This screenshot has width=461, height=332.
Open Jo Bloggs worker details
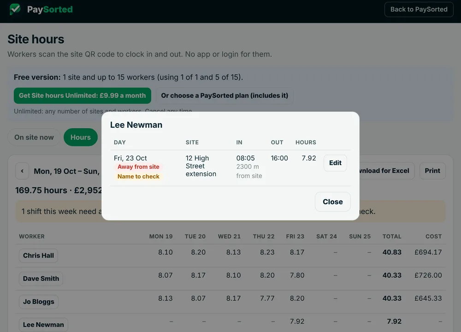39,302
